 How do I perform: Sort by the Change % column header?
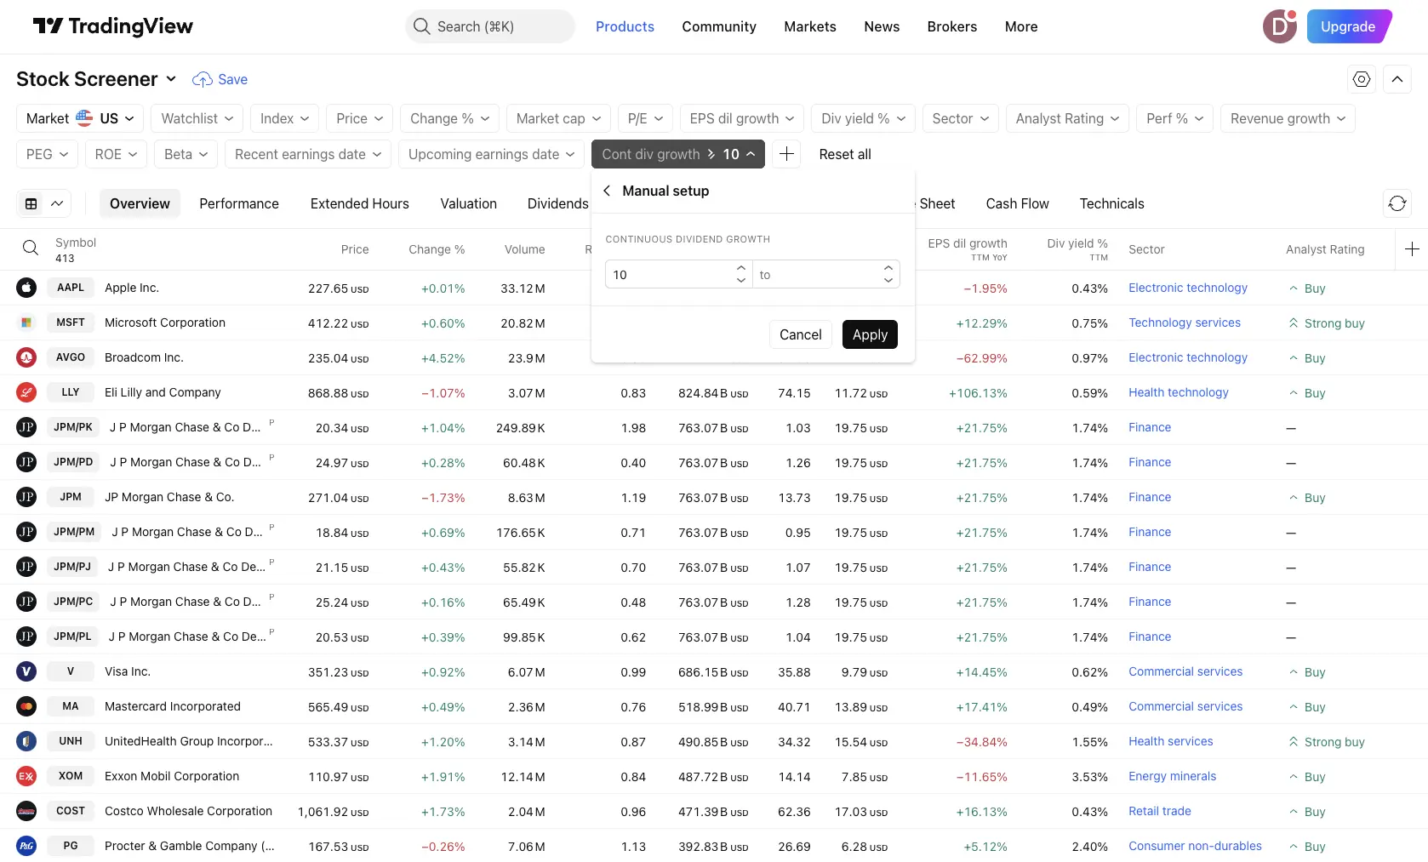click(x=437, y=249)
